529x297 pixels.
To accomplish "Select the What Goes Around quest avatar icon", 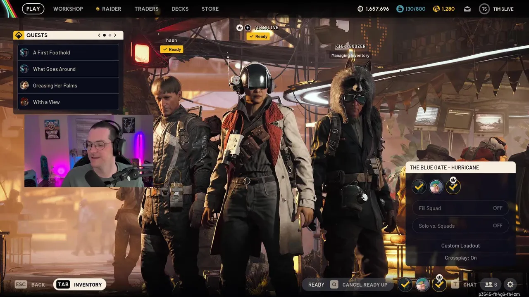I will click(24, 69).
